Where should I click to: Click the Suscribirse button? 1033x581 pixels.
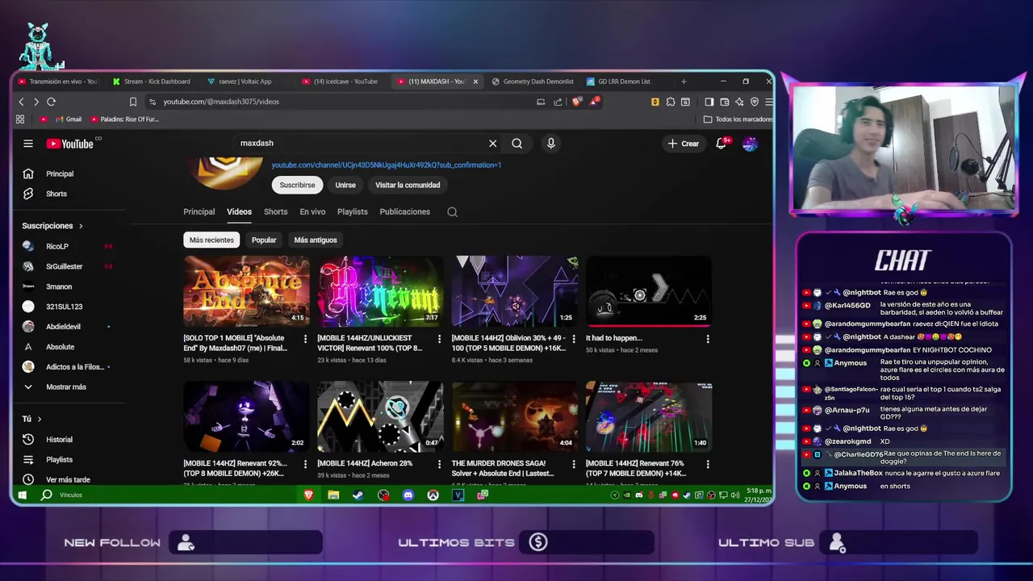point(297,185)
